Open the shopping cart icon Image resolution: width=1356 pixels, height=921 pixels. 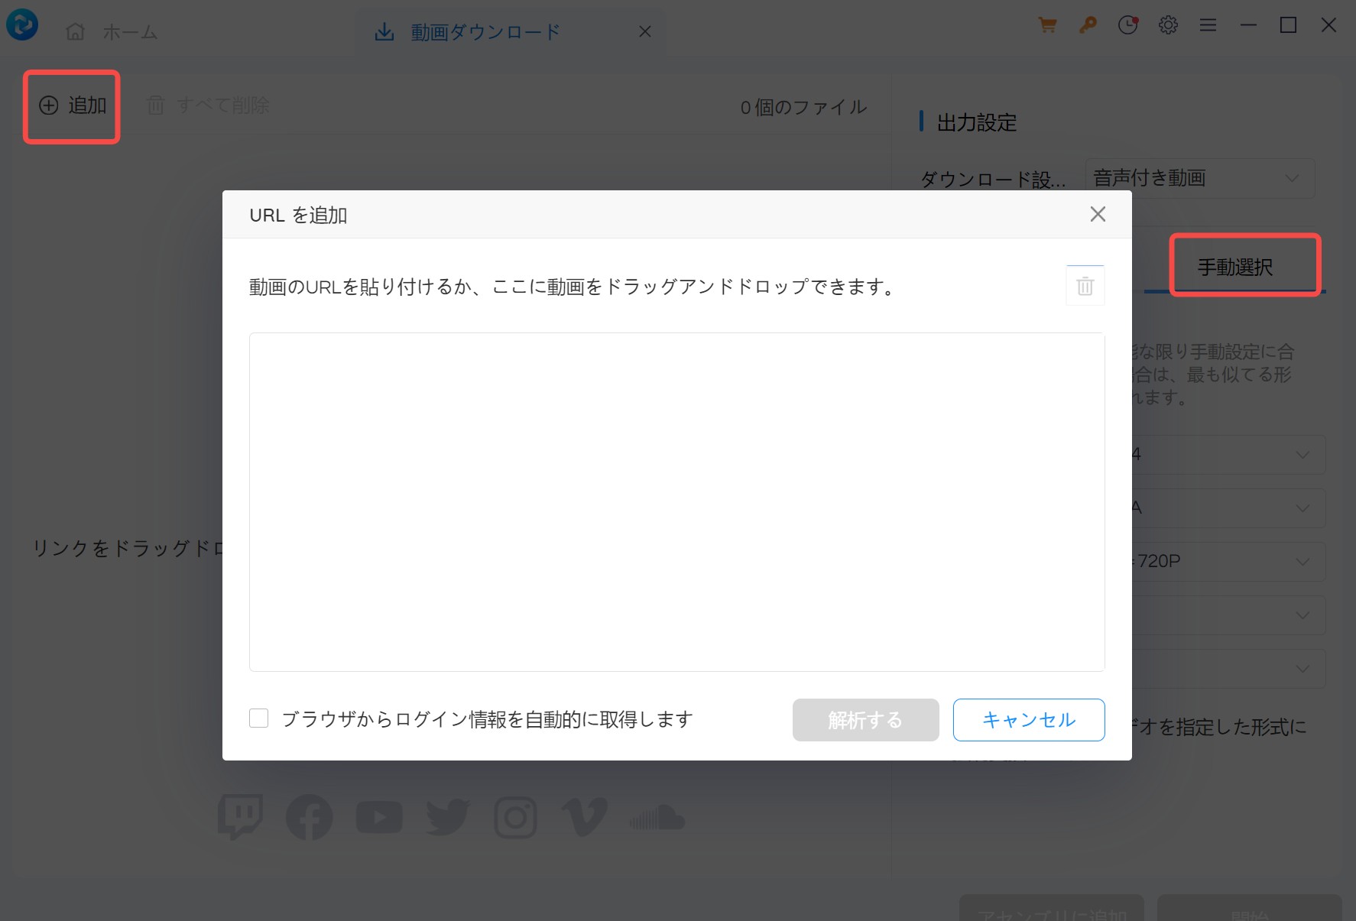1047,25
